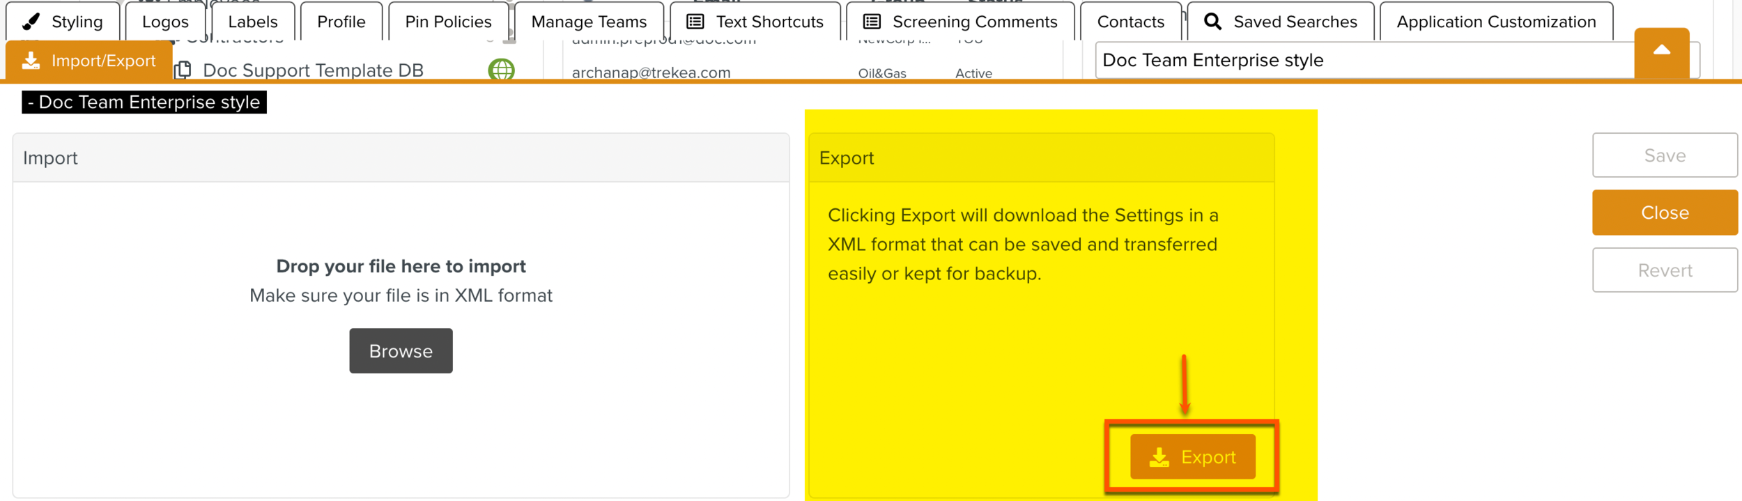Click the black 'Doc Team Enterprise style' label
Viewport: 1742px width, 501px height.
point(144,102)
